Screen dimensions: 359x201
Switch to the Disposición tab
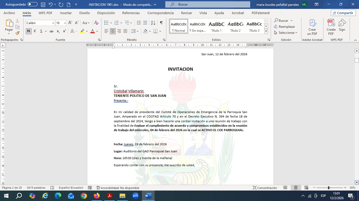tap(106, 13)
